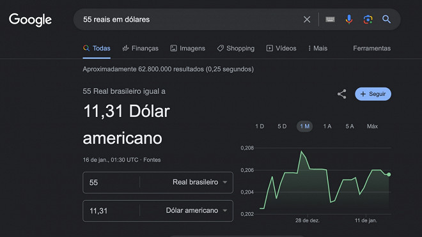
Task: Select the 1 D chart range
Action: (260, 126)
